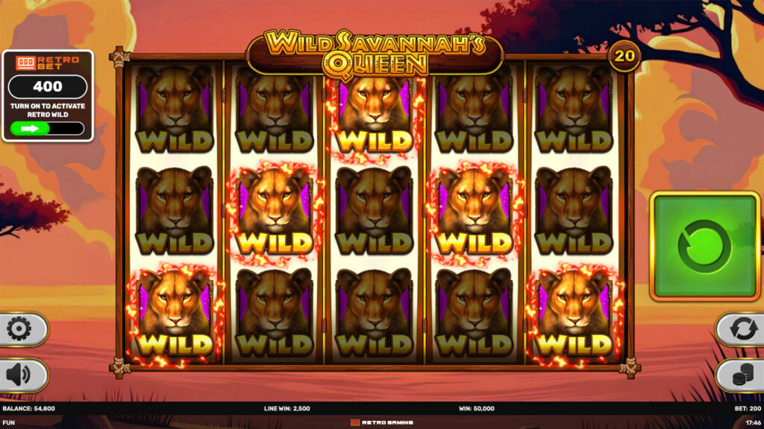764x429 pixels.
Task: Click the flaming Wild in the second reel's middle row
Action: click(275, 212)
